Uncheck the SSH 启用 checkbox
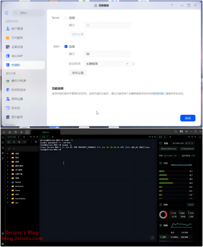The width and height of the screenshot is (203, 247). pyautogui.click(x=66, y=46)
